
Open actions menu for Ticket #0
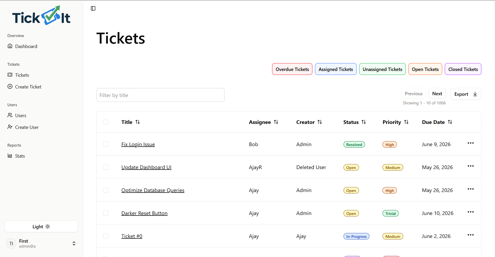(x=471, y=235)
